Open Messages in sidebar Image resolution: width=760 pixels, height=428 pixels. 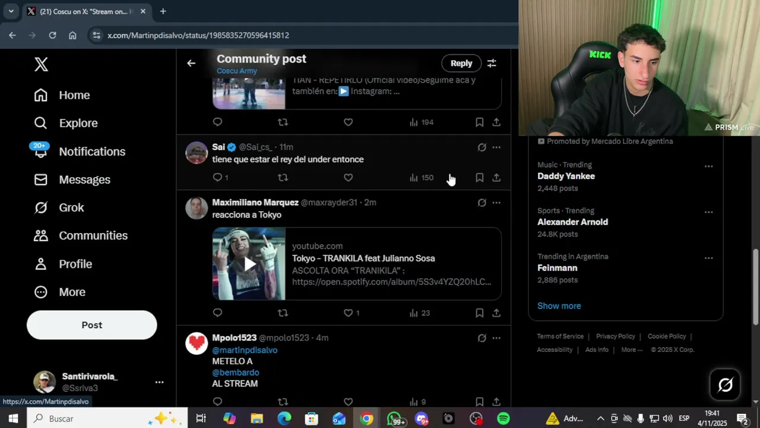[72, 180]
